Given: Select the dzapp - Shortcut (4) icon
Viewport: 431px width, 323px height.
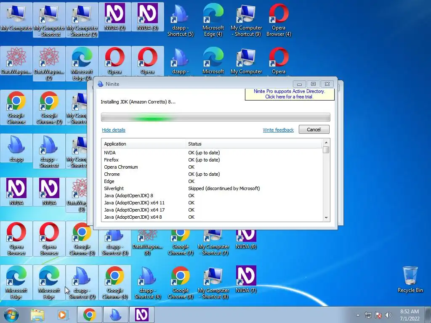Looking at the screenshot, I should click(148, 282).
